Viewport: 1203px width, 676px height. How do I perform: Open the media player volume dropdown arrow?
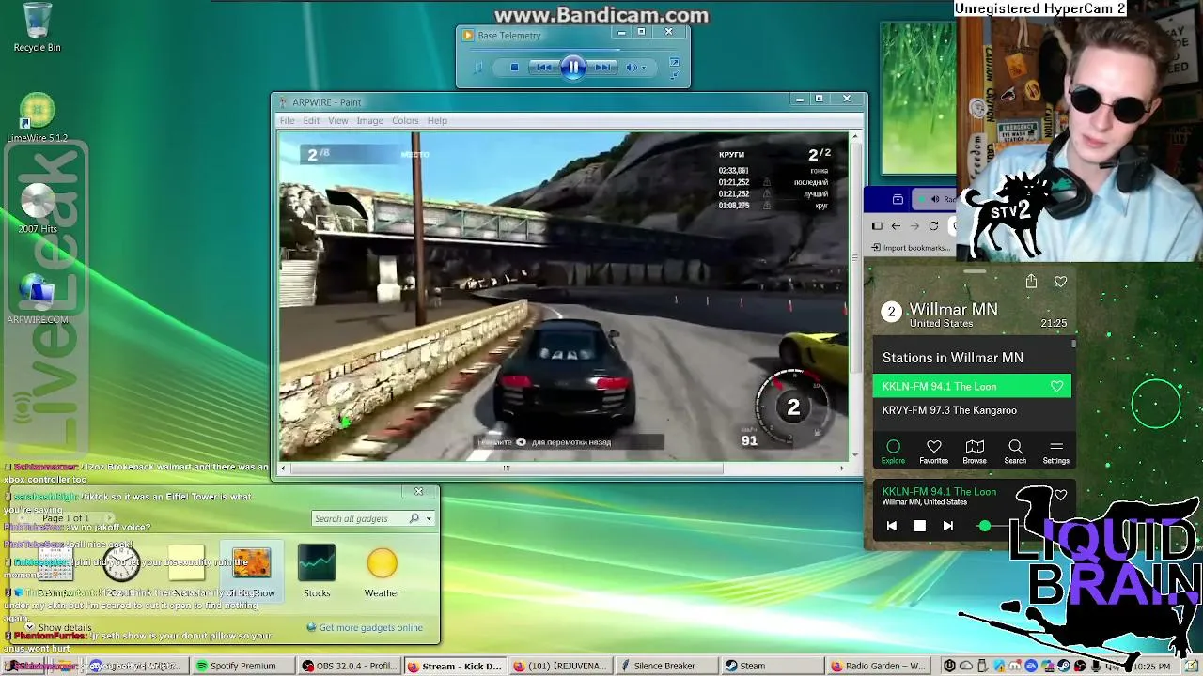point(644,68)
